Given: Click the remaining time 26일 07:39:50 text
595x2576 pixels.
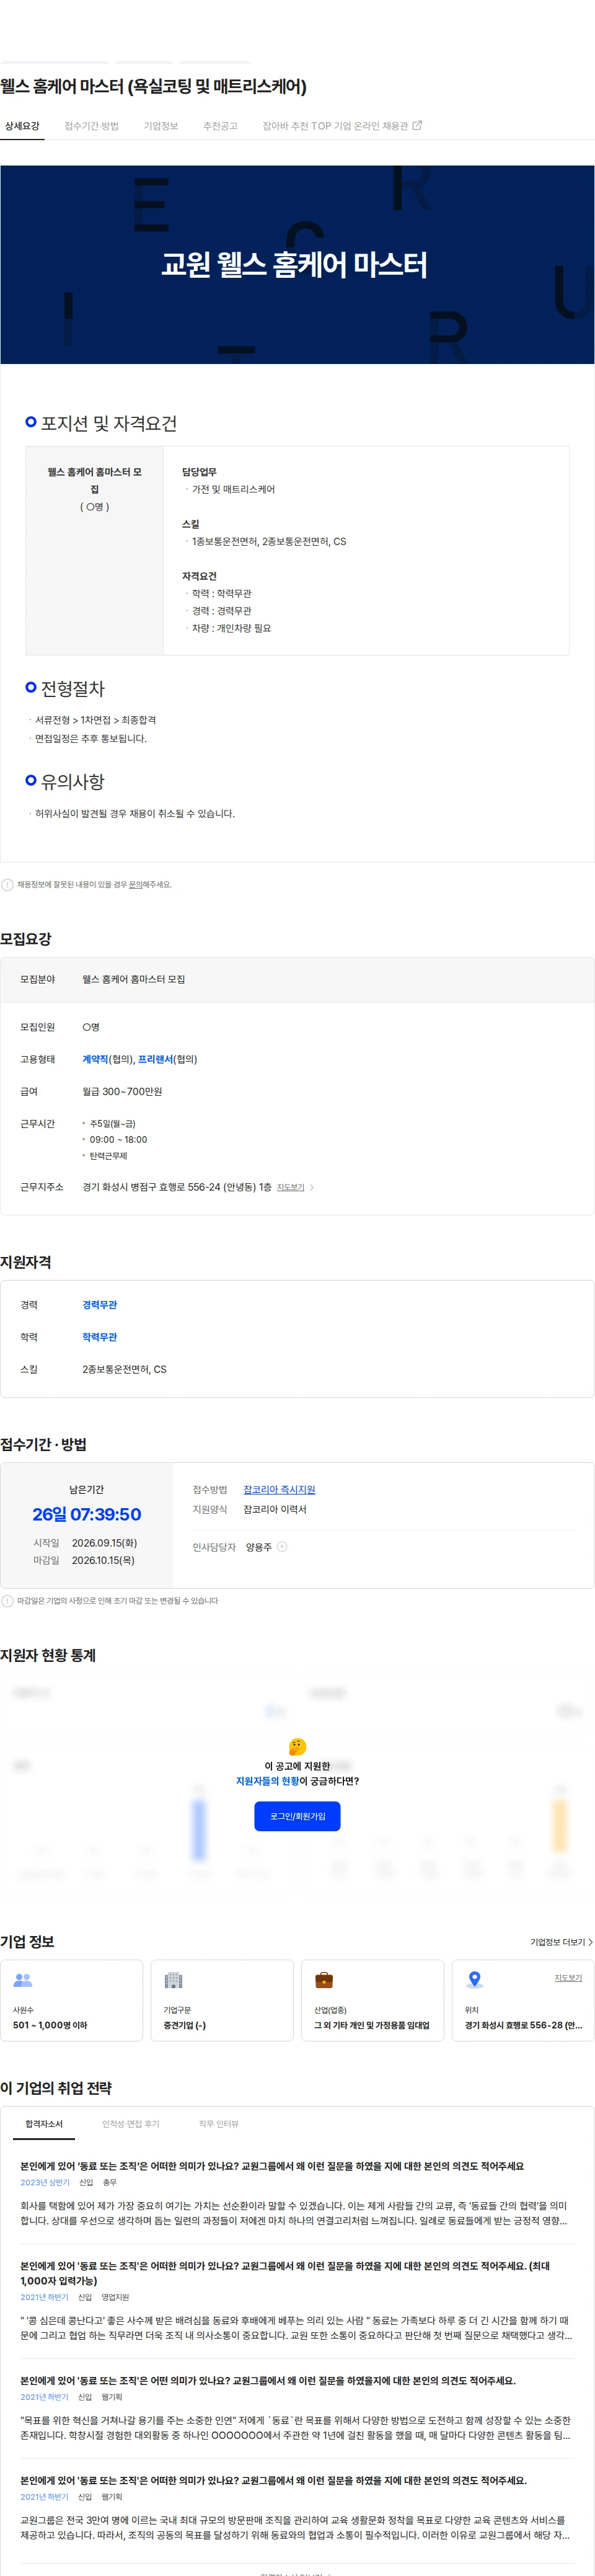Looking at the screenshot, I should point(87,1514).
